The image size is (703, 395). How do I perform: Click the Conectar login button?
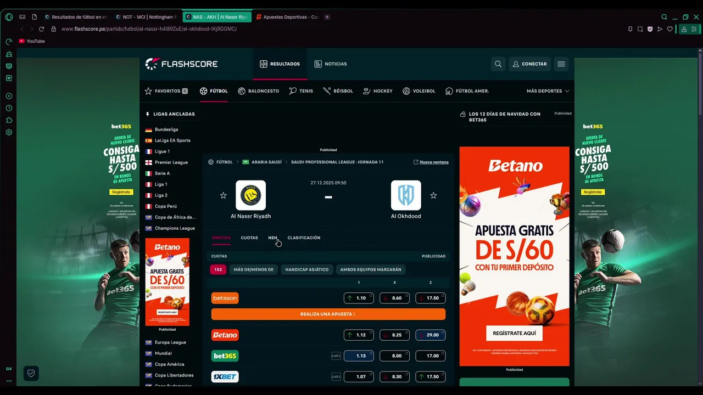pos(529,64)
